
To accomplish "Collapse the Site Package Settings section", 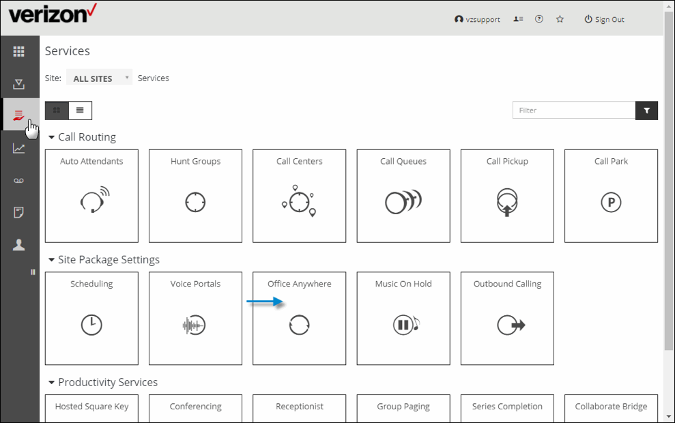I will (51, 260).
